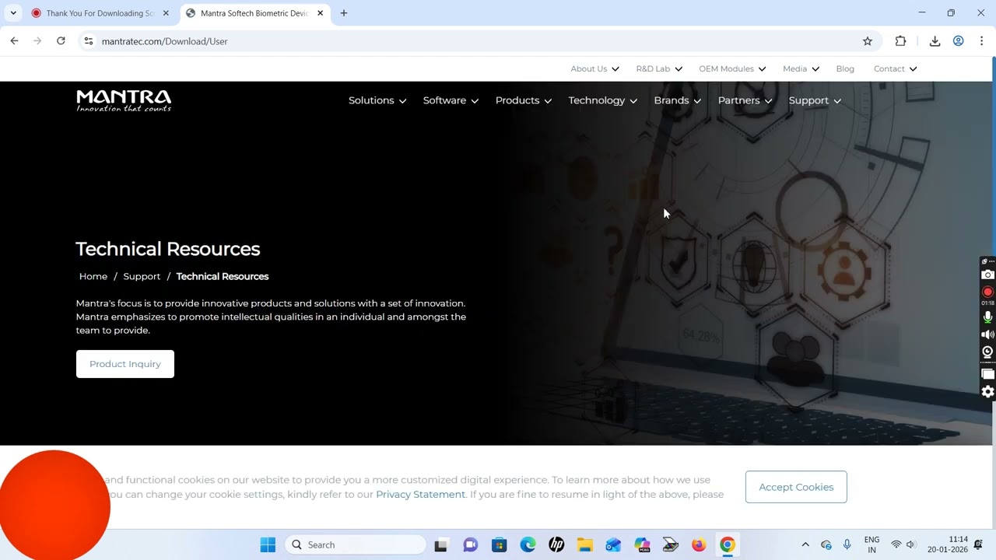Go back to the previous page
Image resolution: width=996 pixels, height=560 pixels.
tap(14, 41)
